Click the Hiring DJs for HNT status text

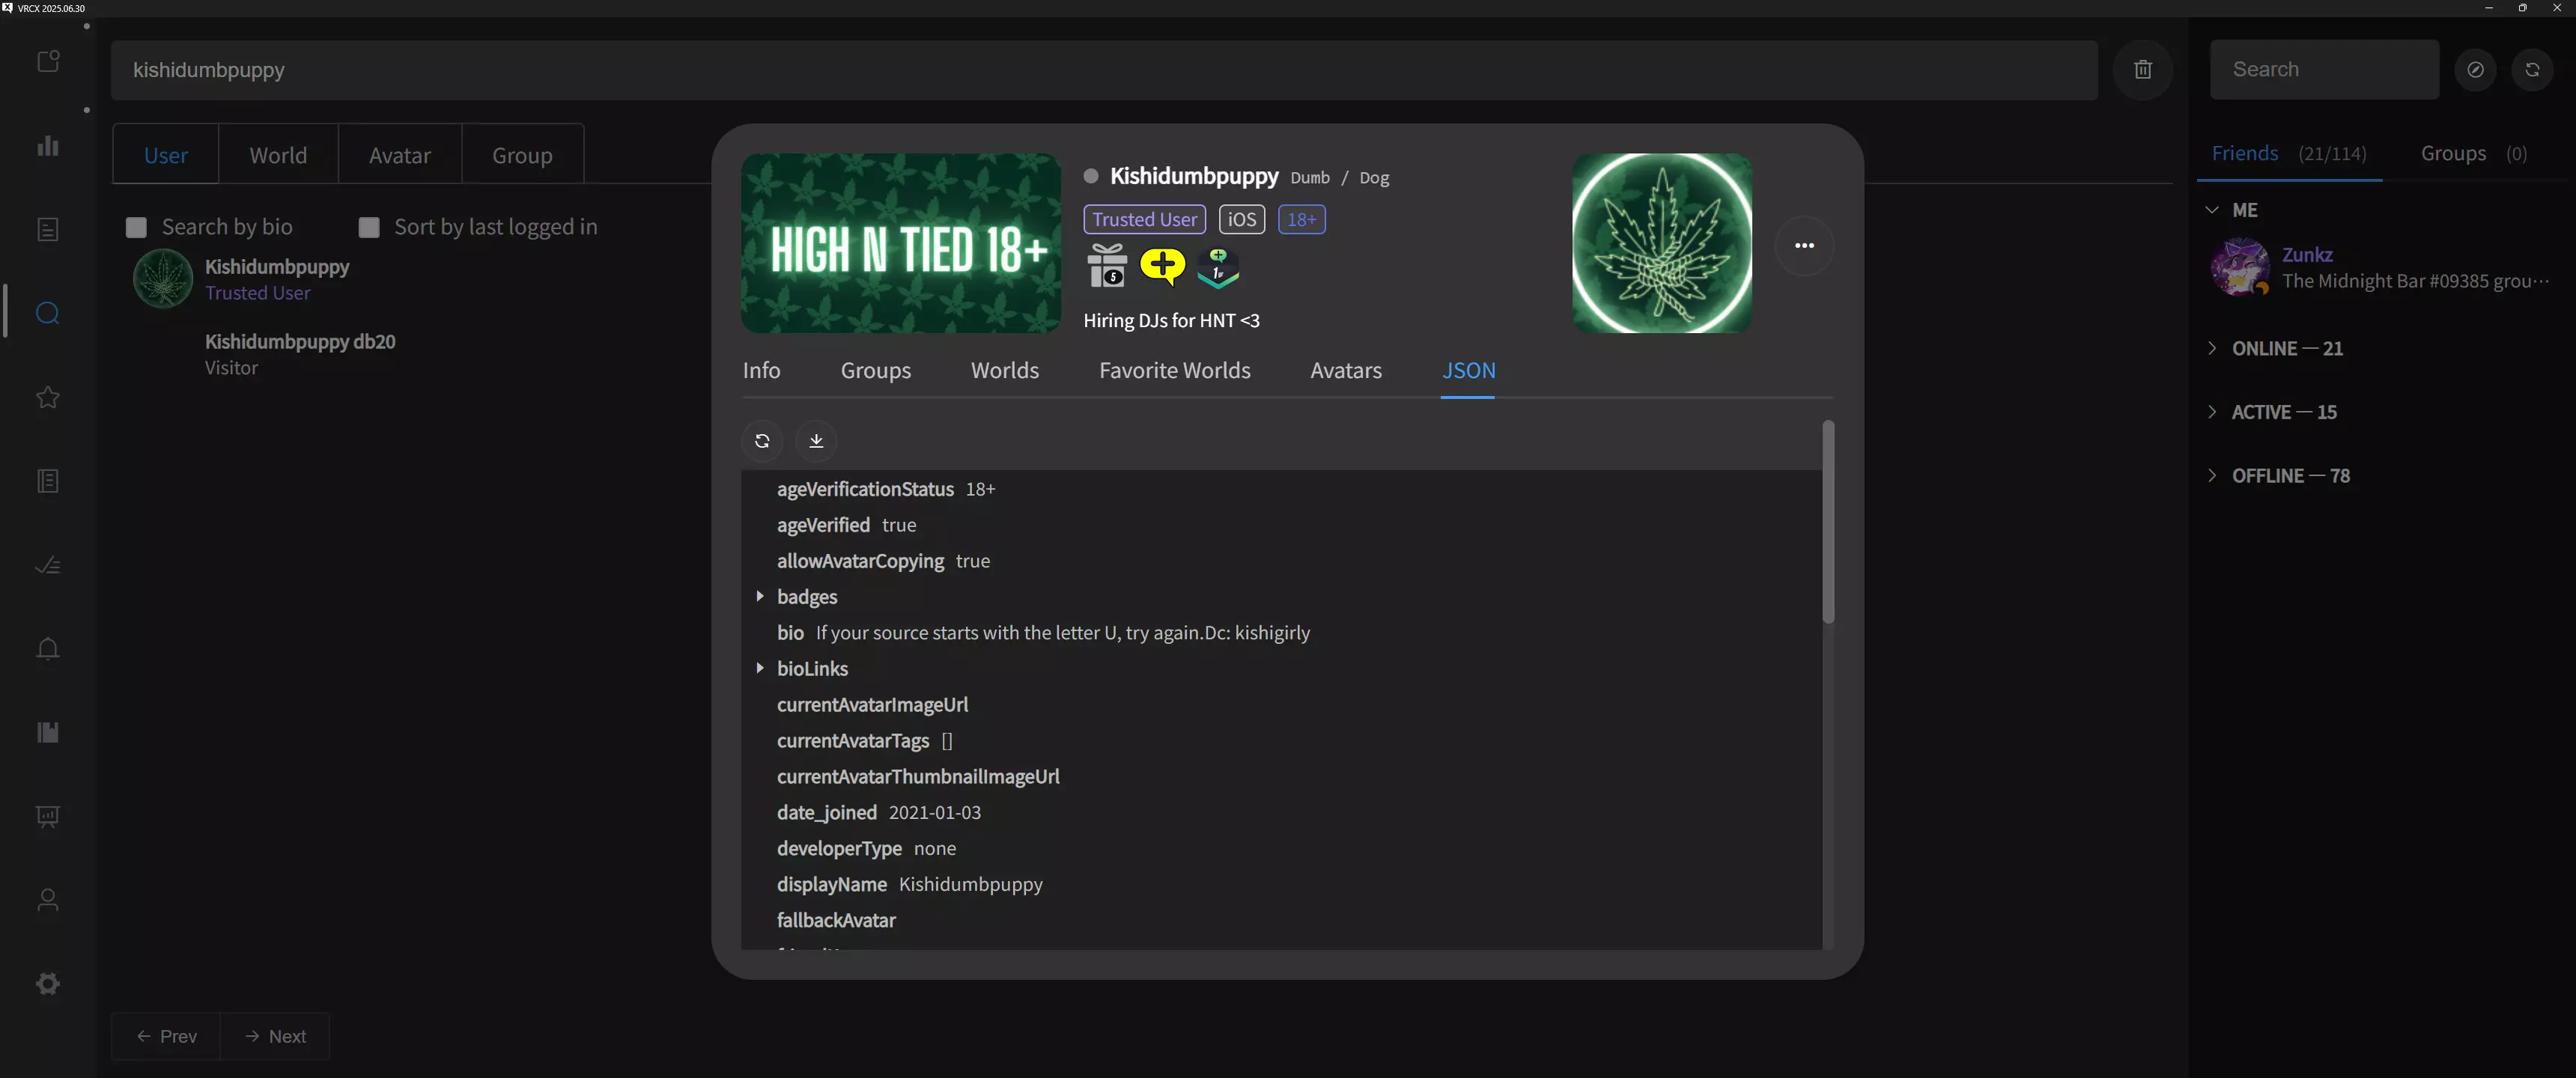coord(1171,321)
